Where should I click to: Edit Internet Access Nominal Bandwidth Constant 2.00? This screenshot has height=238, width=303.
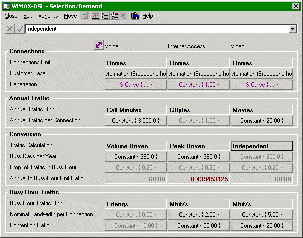[x=198, y=215]
